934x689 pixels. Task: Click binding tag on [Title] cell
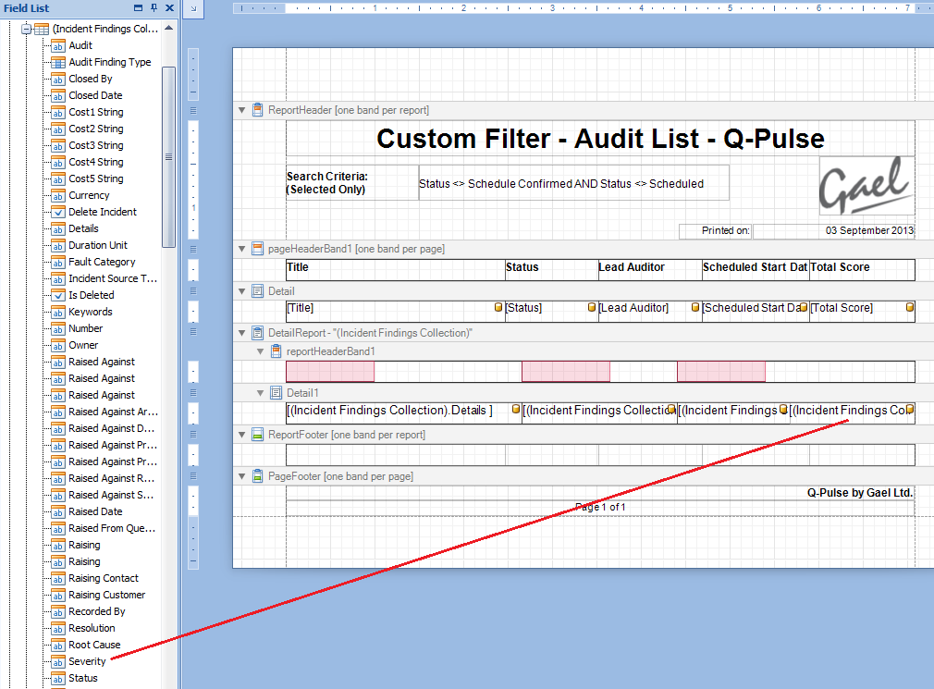pos(498,307)
